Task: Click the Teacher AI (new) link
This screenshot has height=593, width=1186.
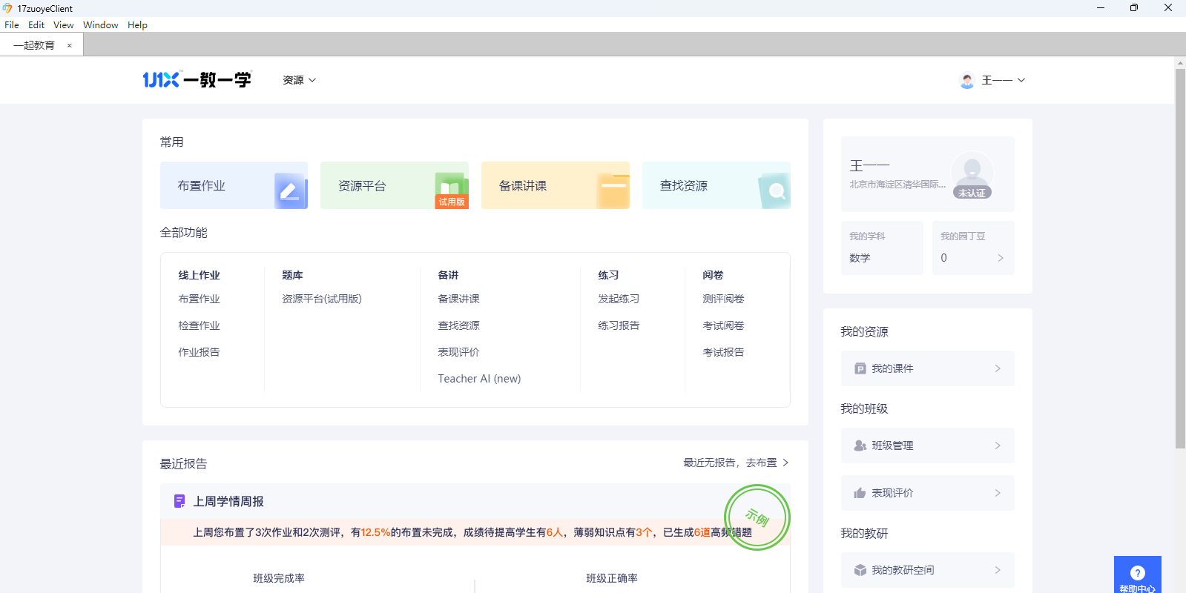Action: pyautogui.click(x=479, y=379)
